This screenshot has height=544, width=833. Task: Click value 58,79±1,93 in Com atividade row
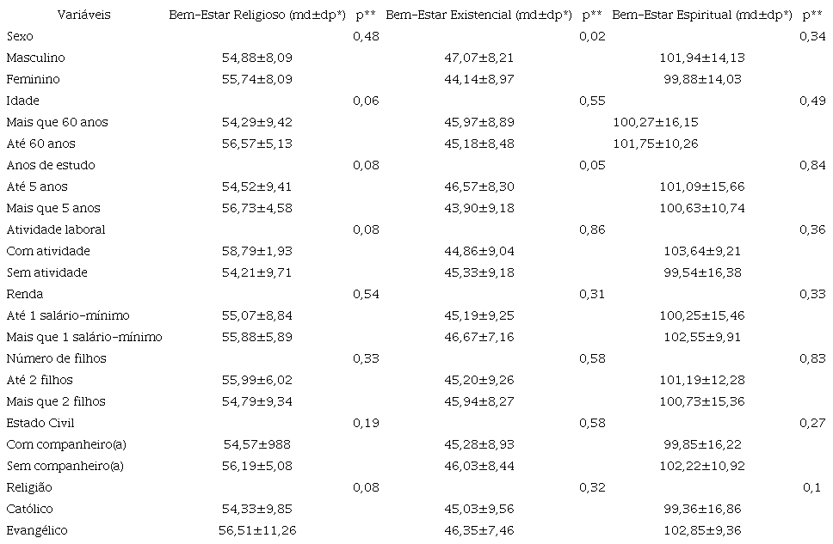(x=259, y=251)
